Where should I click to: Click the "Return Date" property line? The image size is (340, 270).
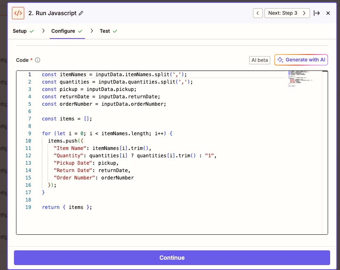coord(92,170)
